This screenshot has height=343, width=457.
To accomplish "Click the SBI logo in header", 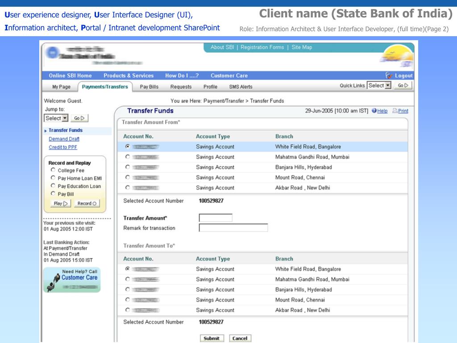I will click(x=53, y=53).
